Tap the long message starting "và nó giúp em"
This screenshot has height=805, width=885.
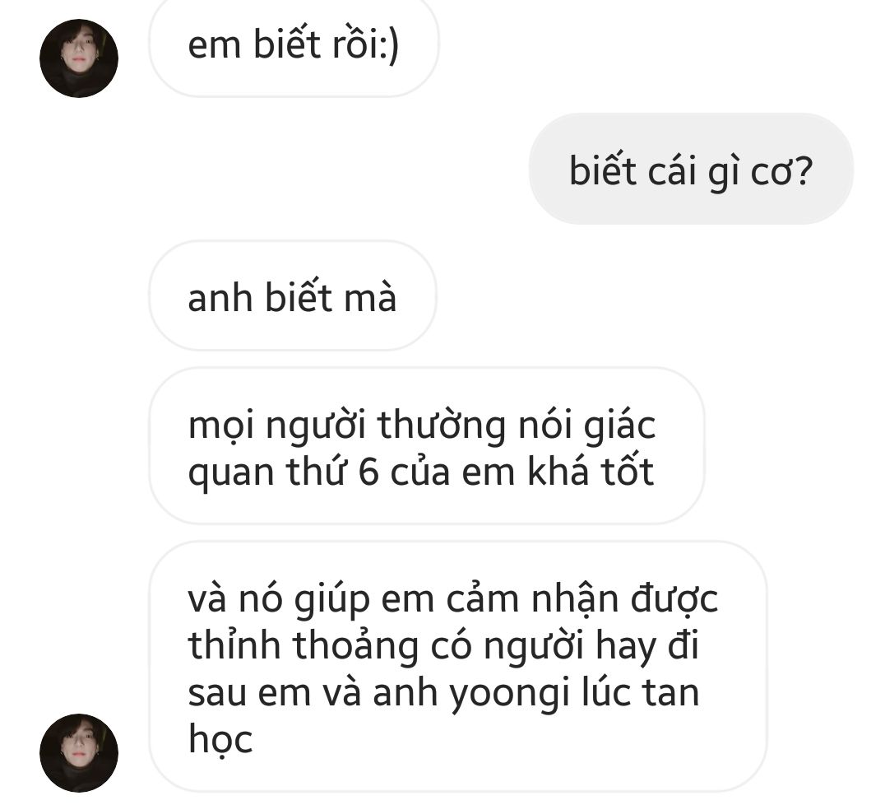(x=458, y=667)
